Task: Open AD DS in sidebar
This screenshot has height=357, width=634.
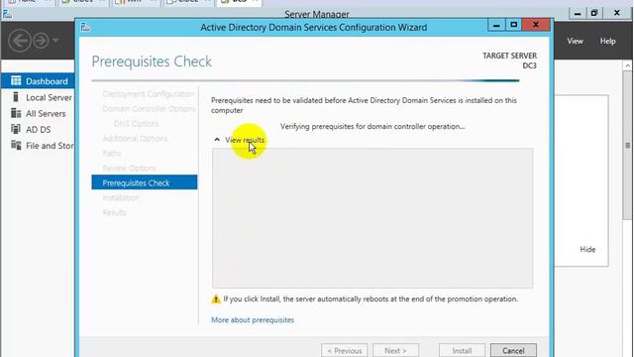Action: coord(38,130)
